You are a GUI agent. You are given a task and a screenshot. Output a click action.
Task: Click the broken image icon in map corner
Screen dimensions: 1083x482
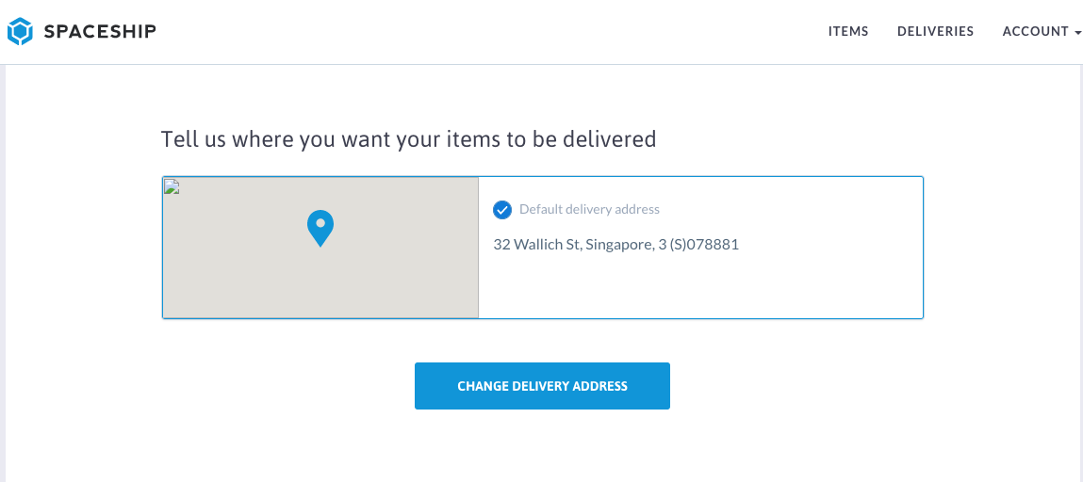171,185
